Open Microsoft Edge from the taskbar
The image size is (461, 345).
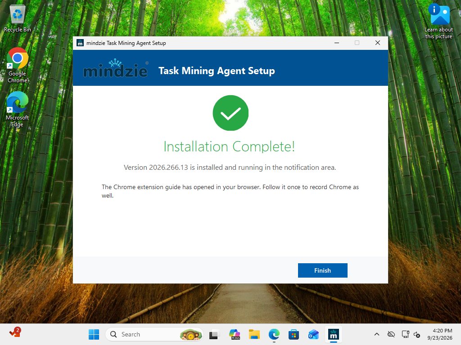pyautogui.click(x=274, y=334)
